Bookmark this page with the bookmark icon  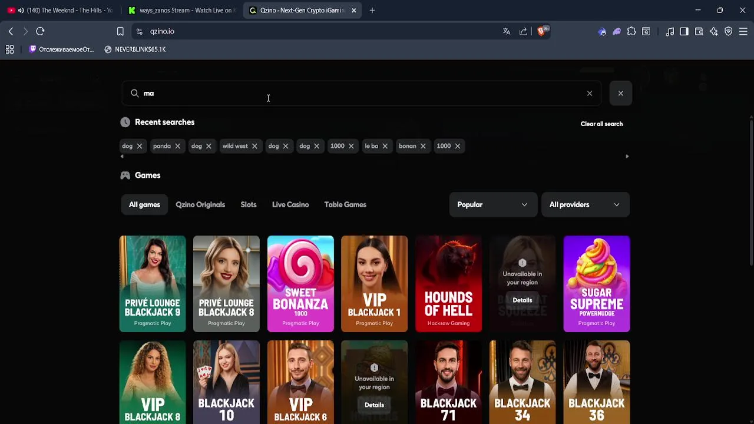120,31
